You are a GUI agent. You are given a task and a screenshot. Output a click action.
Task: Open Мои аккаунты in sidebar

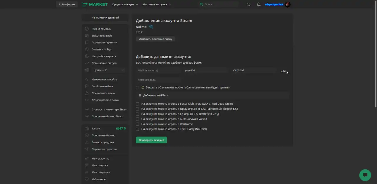[100, 158]
